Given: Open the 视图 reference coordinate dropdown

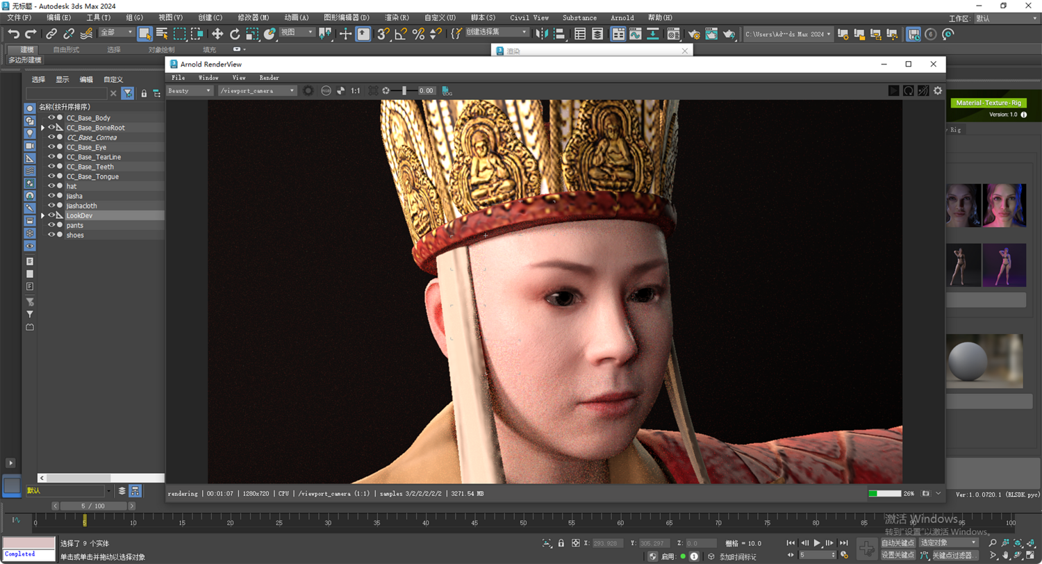Looking at the screenshot, I should [x=297, y=33].
